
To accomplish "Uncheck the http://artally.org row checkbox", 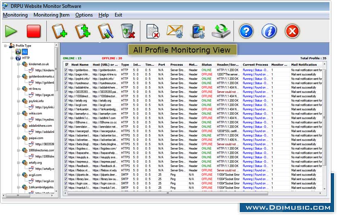I will pos(66,100).
